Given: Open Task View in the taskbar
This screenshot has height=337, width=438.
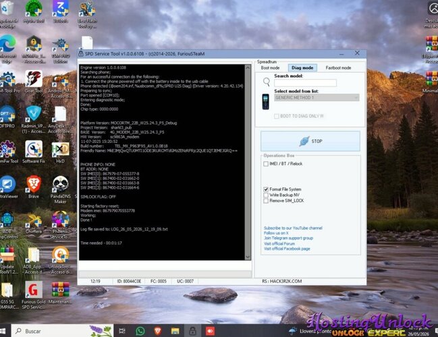Looking at the screenshot, I should 122,331.
